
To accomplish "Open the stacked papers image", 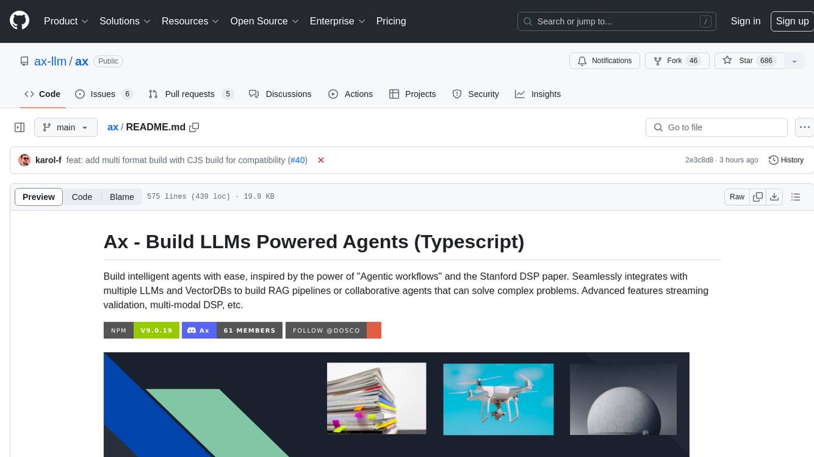I will pyautogui.click(x=376, y=398).
